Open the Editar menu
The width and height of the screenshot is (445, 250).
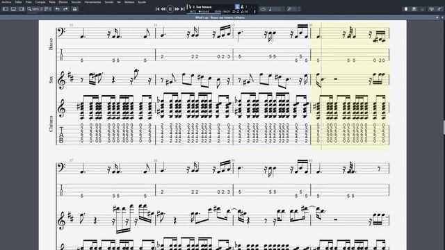point(19,2)
